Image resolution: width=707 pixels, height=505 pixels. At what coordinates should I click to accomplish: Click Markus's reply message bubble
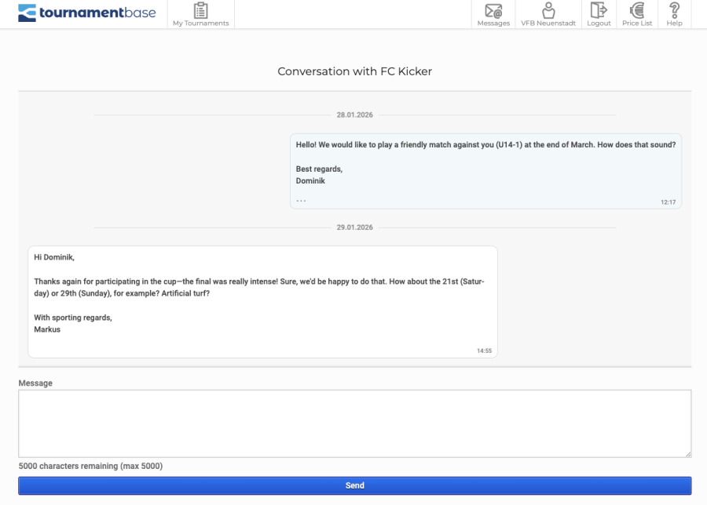point(262,302)
